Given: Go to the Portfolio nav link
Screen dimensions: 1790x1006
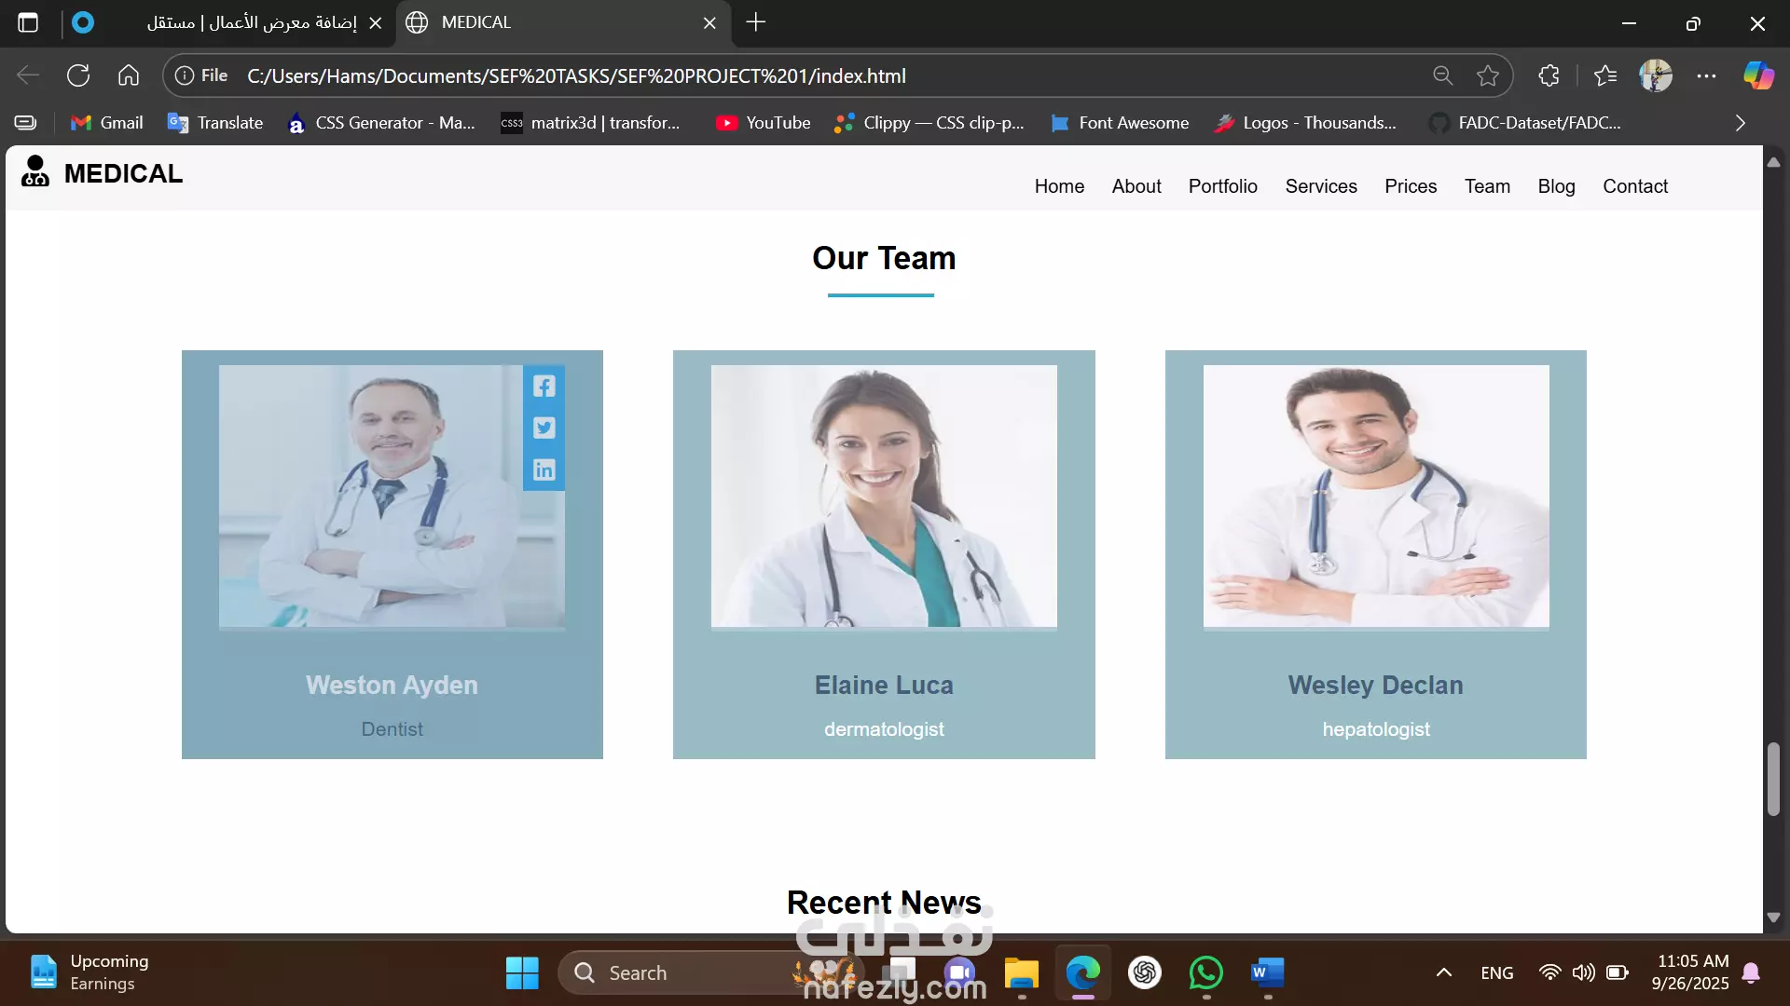Looking at the screenshot, I should [x=1222, y=186].
